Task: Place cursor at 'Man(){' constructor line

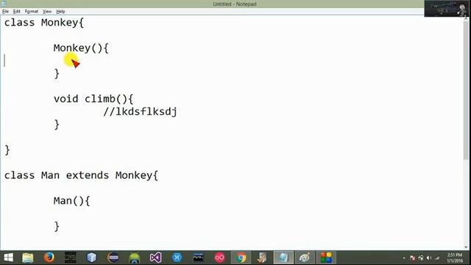Action: coord(72,201)
